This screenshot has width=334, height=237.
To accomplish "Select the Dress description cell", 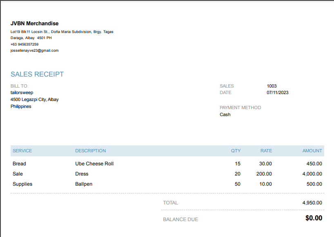I will pyautogui.click(x=82, y=174).
